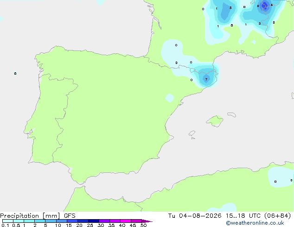Click the 0.5–1 mm legend color swatch

click(19, 221)
